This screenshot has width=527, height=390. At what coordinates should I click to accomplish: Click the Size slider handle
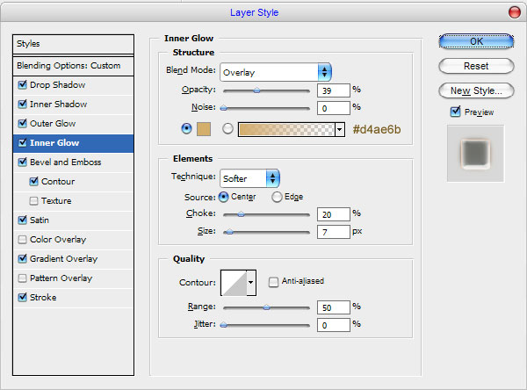tap(229, 232)
